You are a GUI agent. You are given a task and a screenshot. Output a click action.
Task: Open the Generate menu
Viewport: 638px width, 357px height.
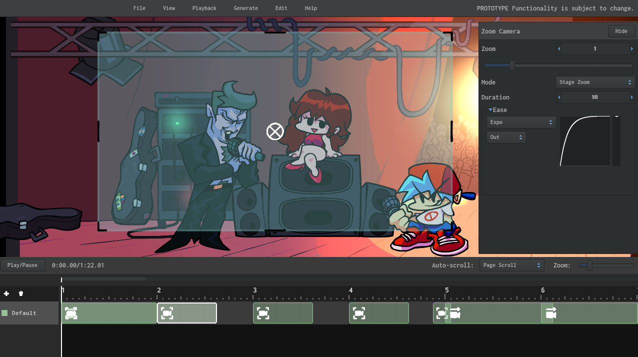coord(245,8)
